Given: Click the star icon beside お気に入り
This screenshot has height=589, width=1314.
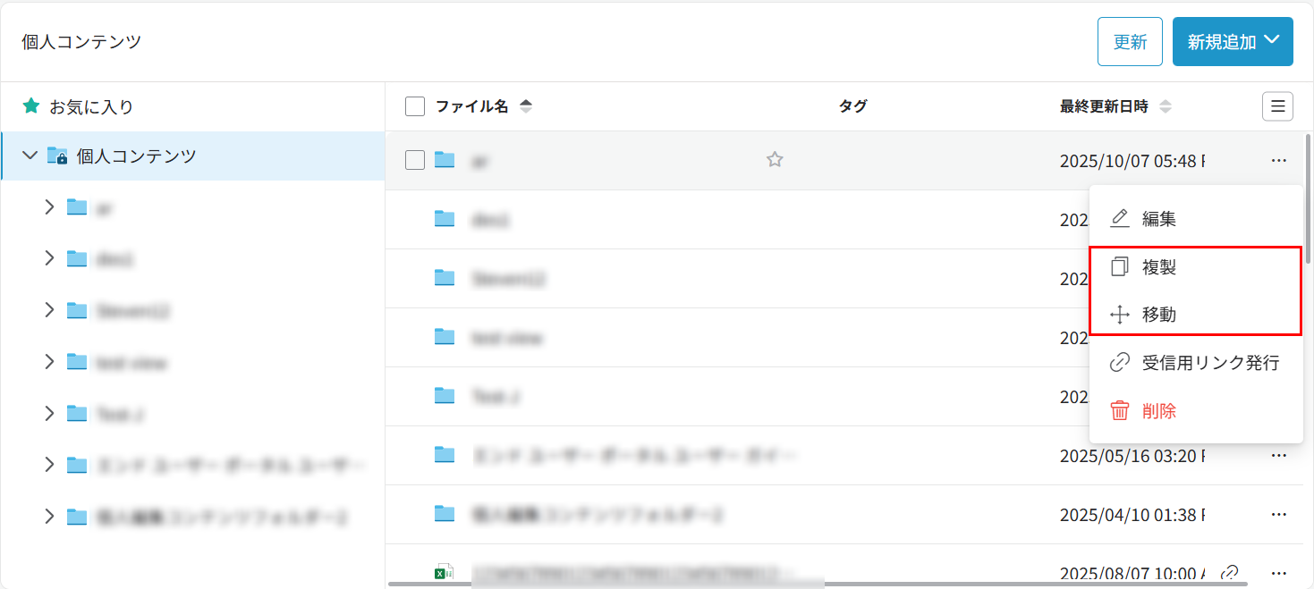Looking at the screenshot, I should click(31, 106).
